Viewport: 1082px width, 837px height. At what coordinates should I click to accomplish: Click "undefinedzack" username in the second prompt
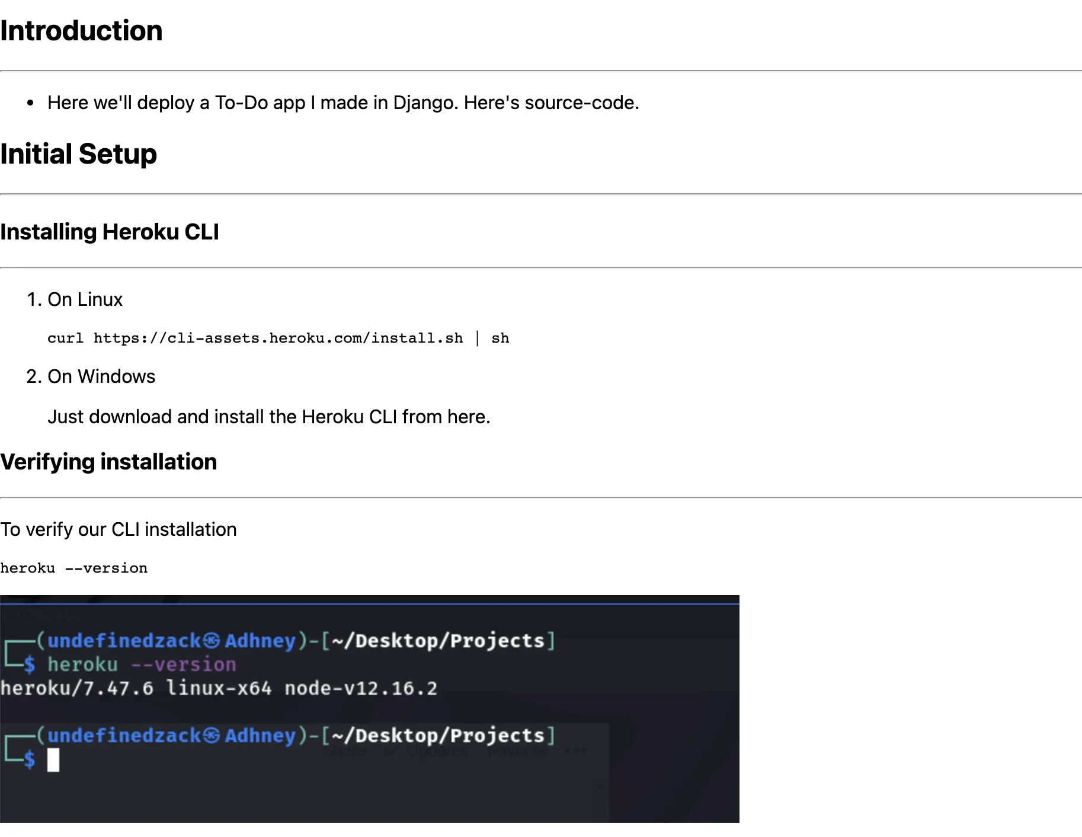coord(124,736)
